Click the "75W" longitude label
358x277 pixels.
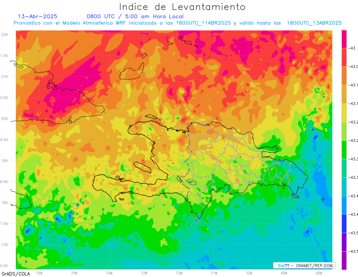point(74,273)
